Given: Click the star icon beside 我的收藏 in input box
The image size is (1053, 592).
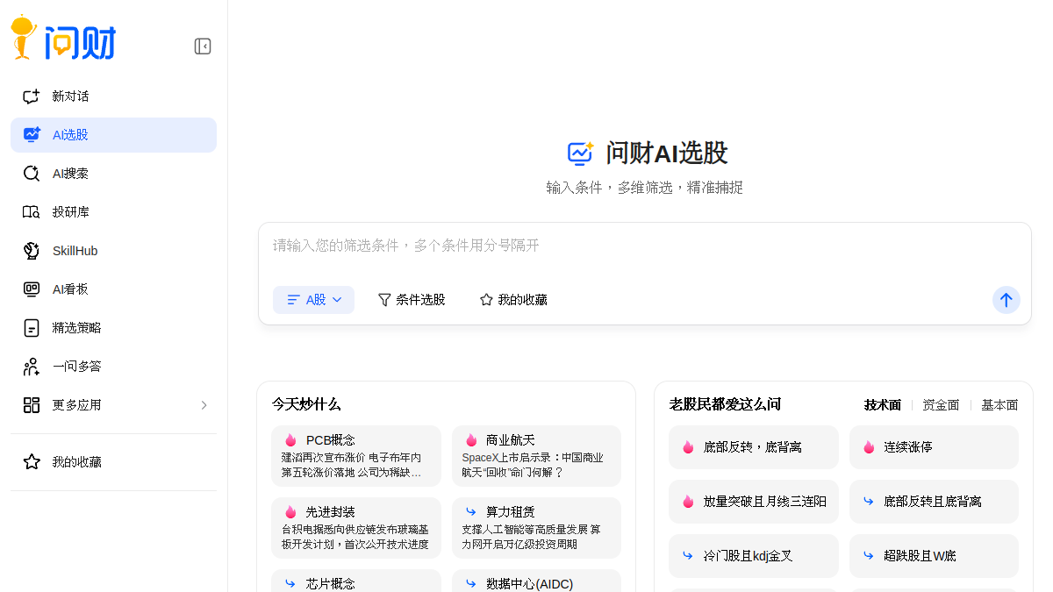Looking at the screenshot, I should [486, 300].
